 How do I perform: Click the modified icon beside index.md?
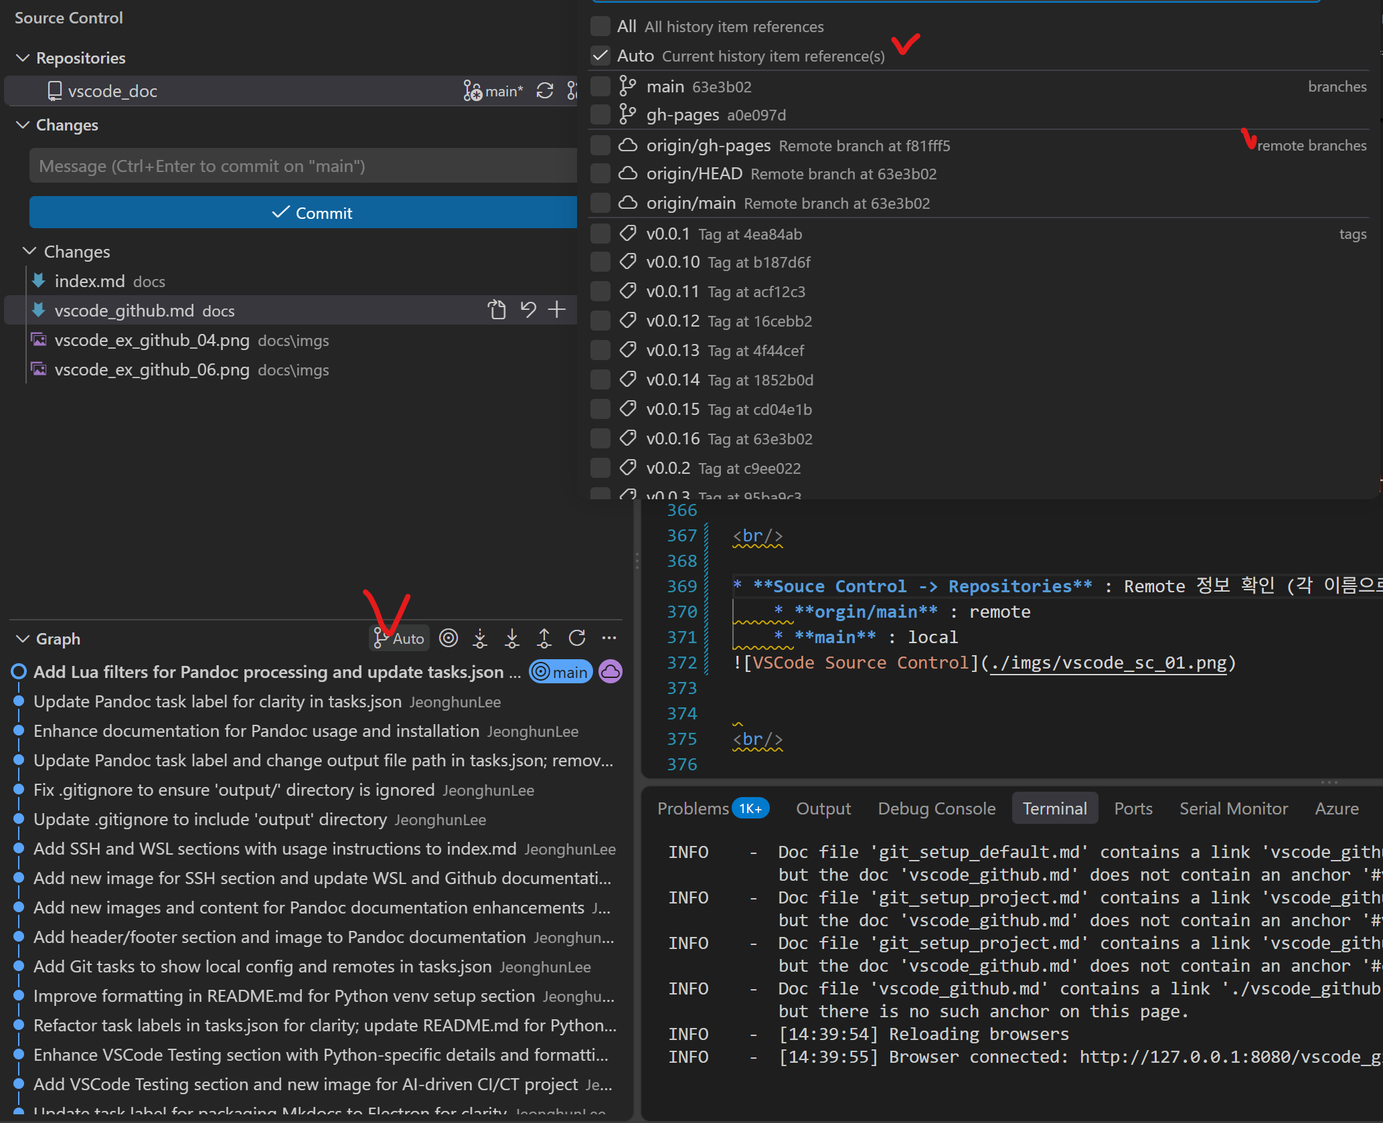(x=39, y=281)
